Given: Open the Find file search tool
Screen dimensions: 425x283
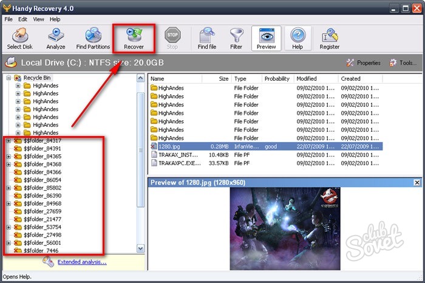Looking at the screenshot, I should [206, 38].
